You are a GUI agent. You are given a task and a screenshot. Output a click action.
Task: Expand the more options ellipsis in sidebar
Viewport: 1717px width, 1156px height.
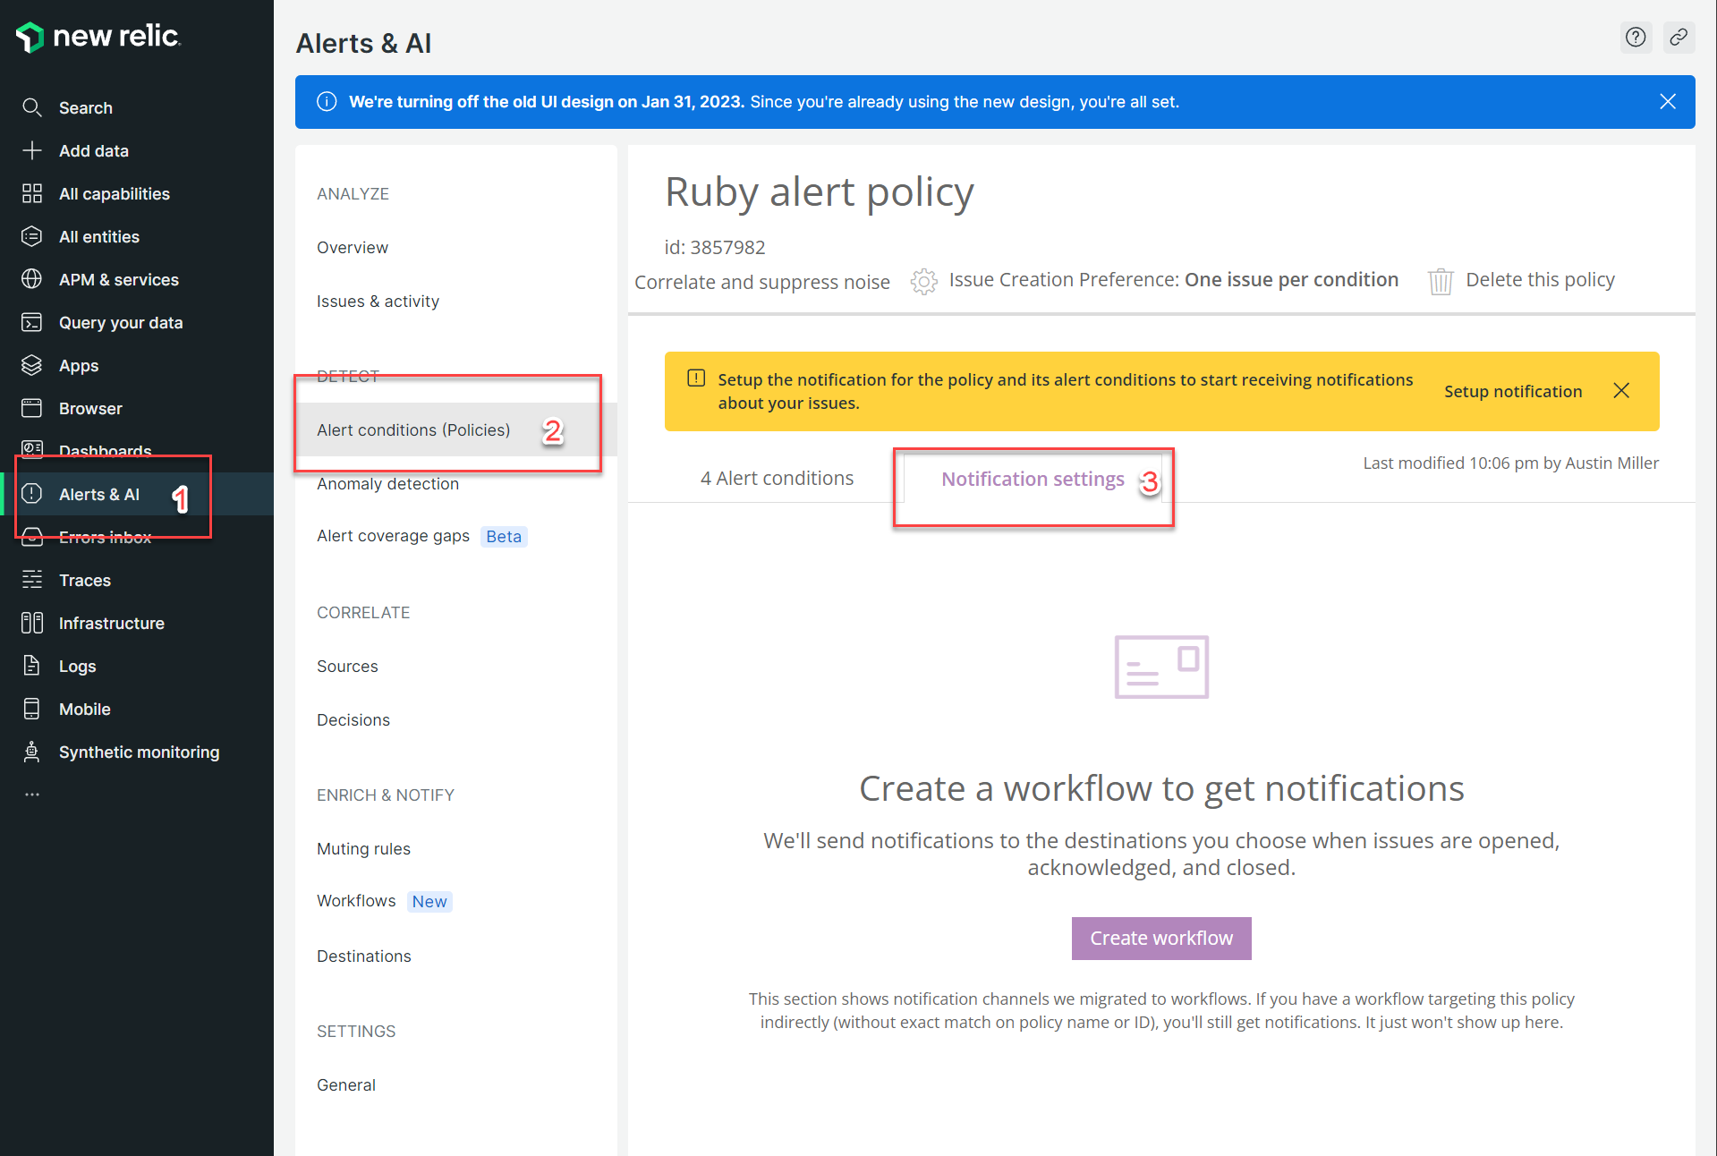point(32,795)
